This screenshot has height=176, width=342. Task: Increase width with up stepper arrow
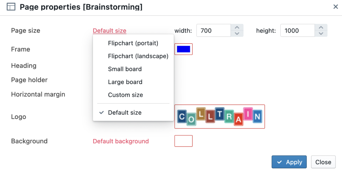point(237,27)
